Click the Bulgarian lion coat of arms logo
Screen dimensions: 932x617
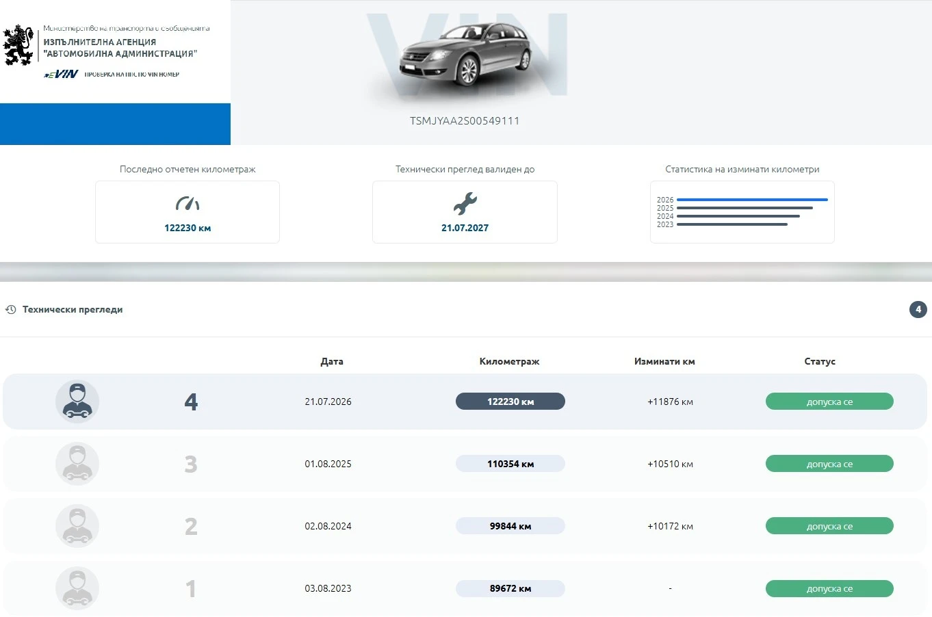coord(18,45)
